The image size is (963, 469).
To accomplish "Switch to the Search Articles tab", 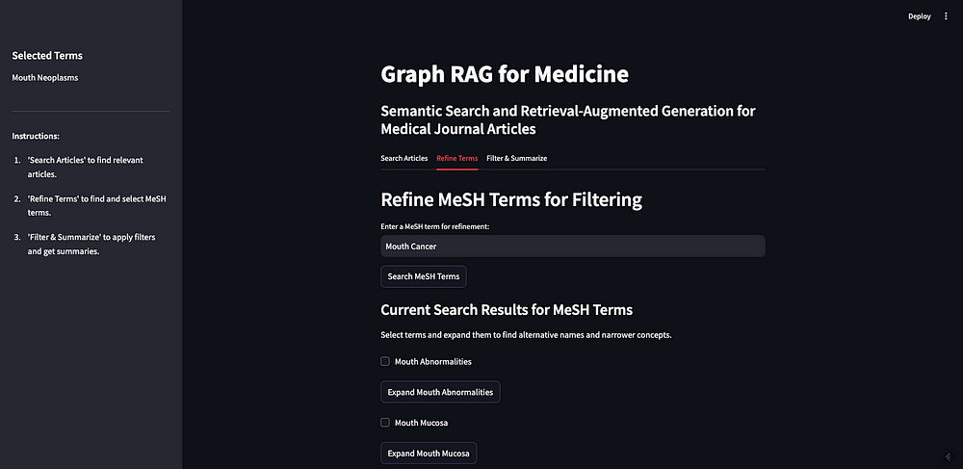I will pyautogui.click(x=404, y=158).
